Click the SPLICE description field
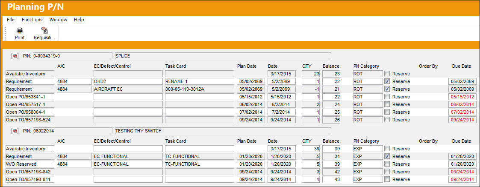Image resolution: width=480 pixels, height=187 pixels. click(x=223, y=56)
